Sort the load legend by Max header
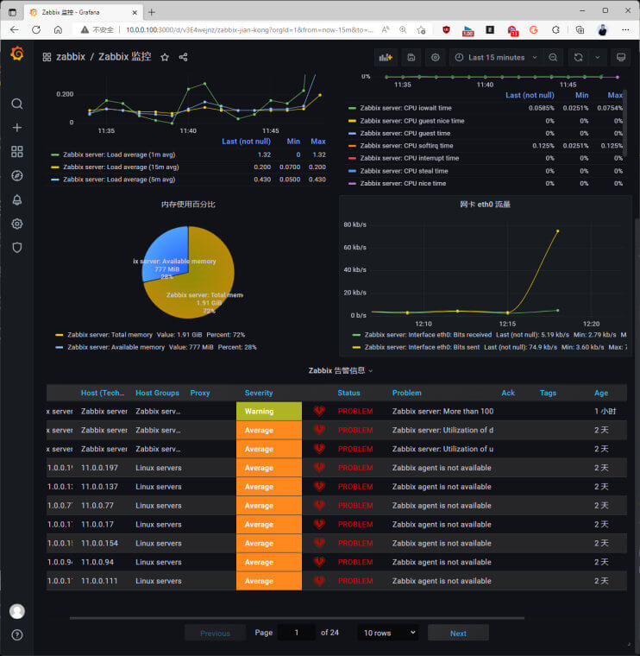640x656 pixels. click(318, 142)
